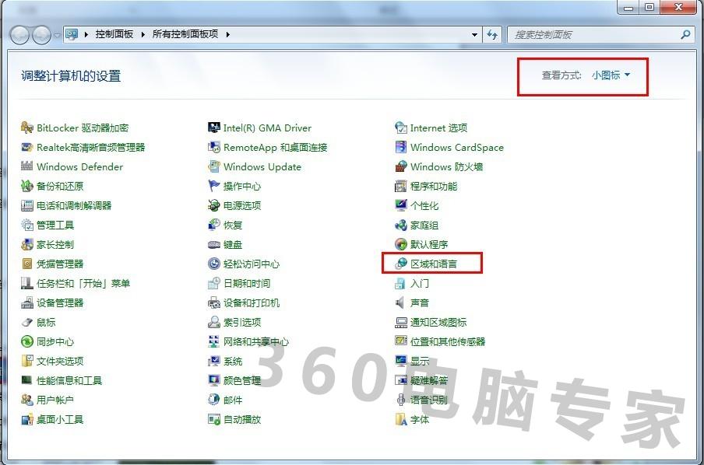Expand the arrow after 控制面板 in breadcrumb
The width and height of the screenshot is (704, 465).
coord(143,34)
